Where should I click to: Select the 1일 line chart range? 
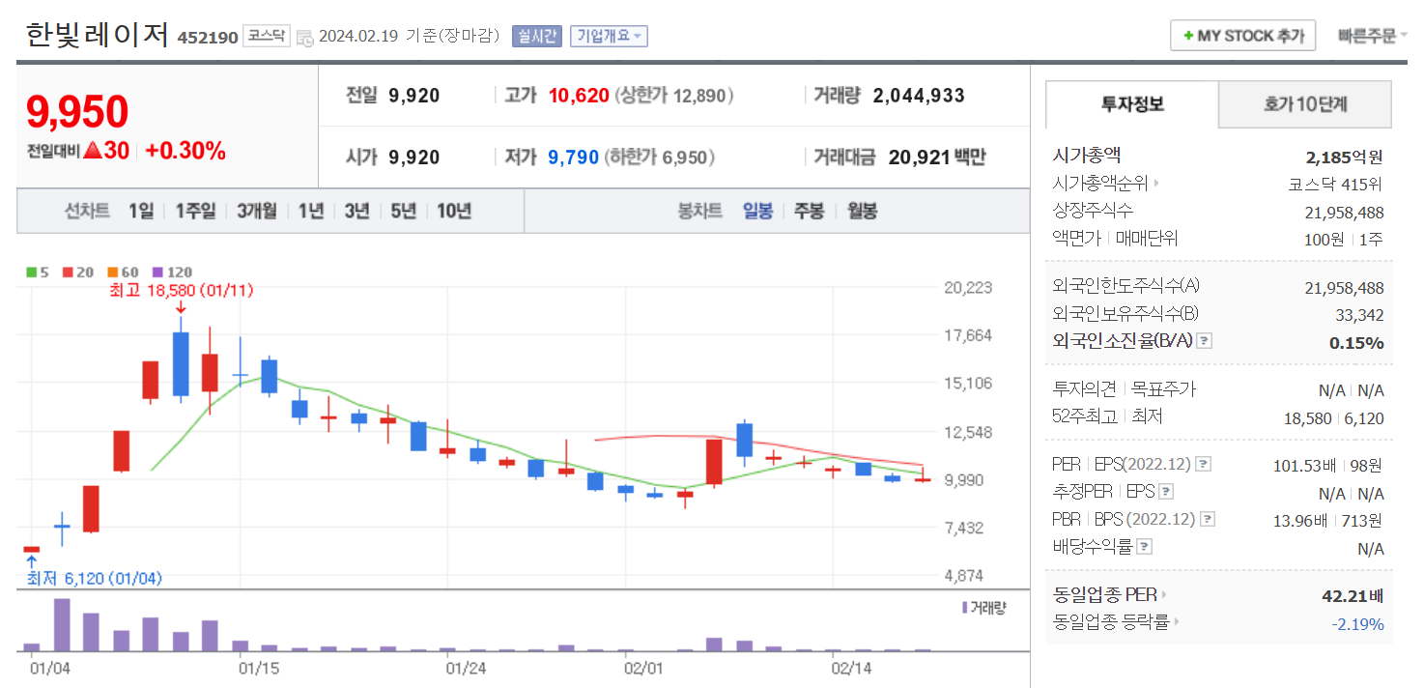(141, 211)
